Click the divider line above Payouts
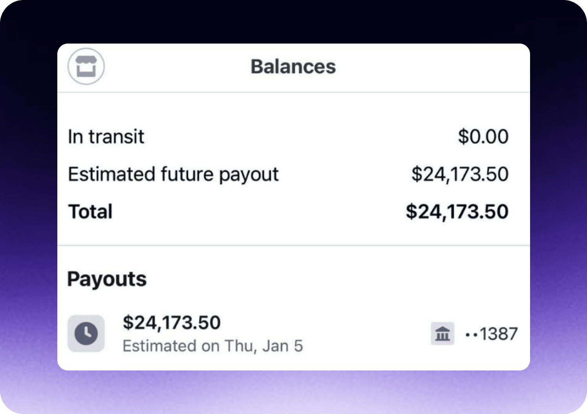 pos(293,246)
